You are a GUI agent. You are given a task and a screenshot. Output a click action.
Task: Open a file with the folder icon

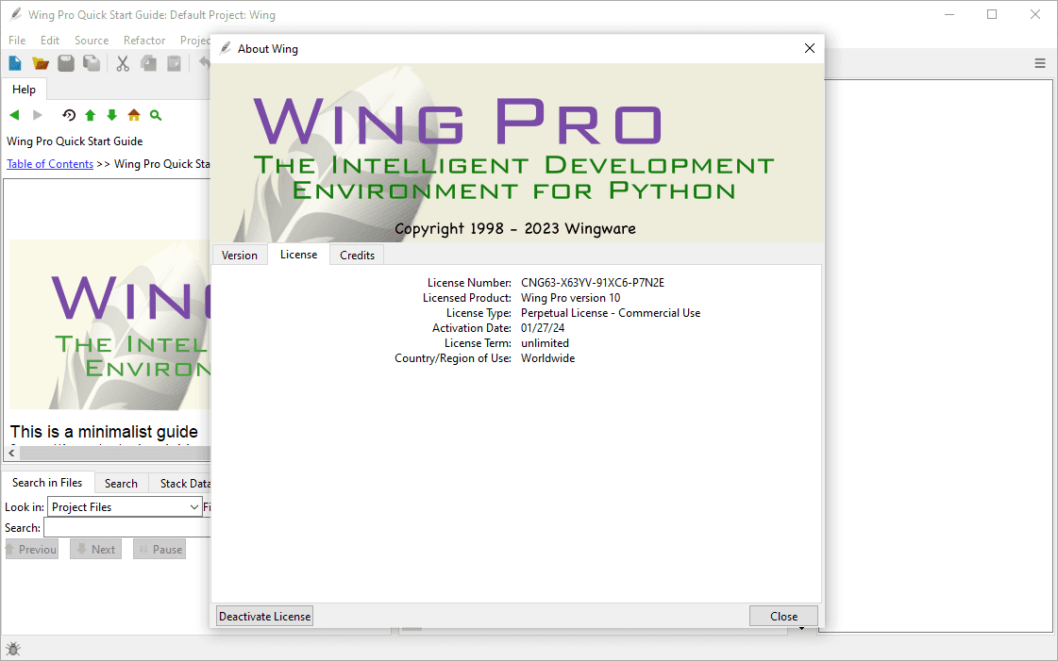[41, 63]
